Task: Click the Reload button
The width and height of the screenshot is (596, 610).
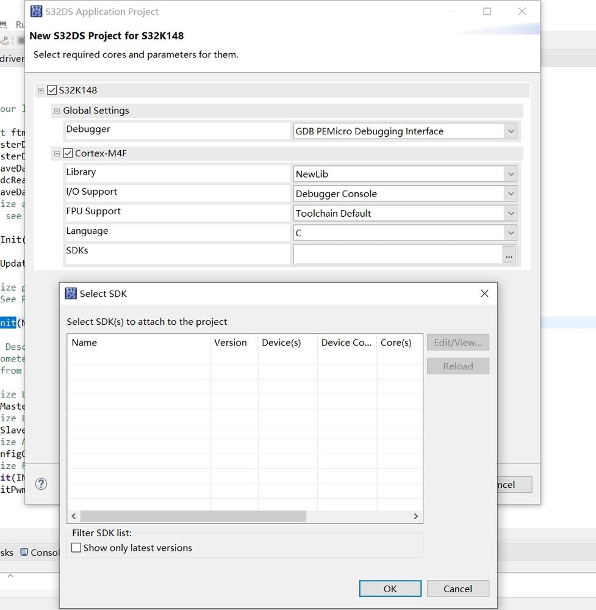Action: click(x=458, y=366)
